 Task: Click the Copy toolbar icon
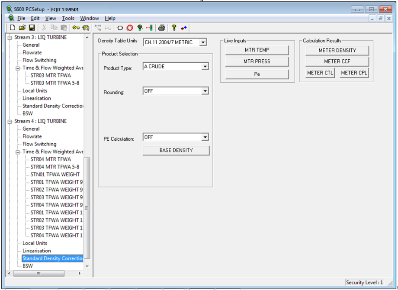(54, 28)
